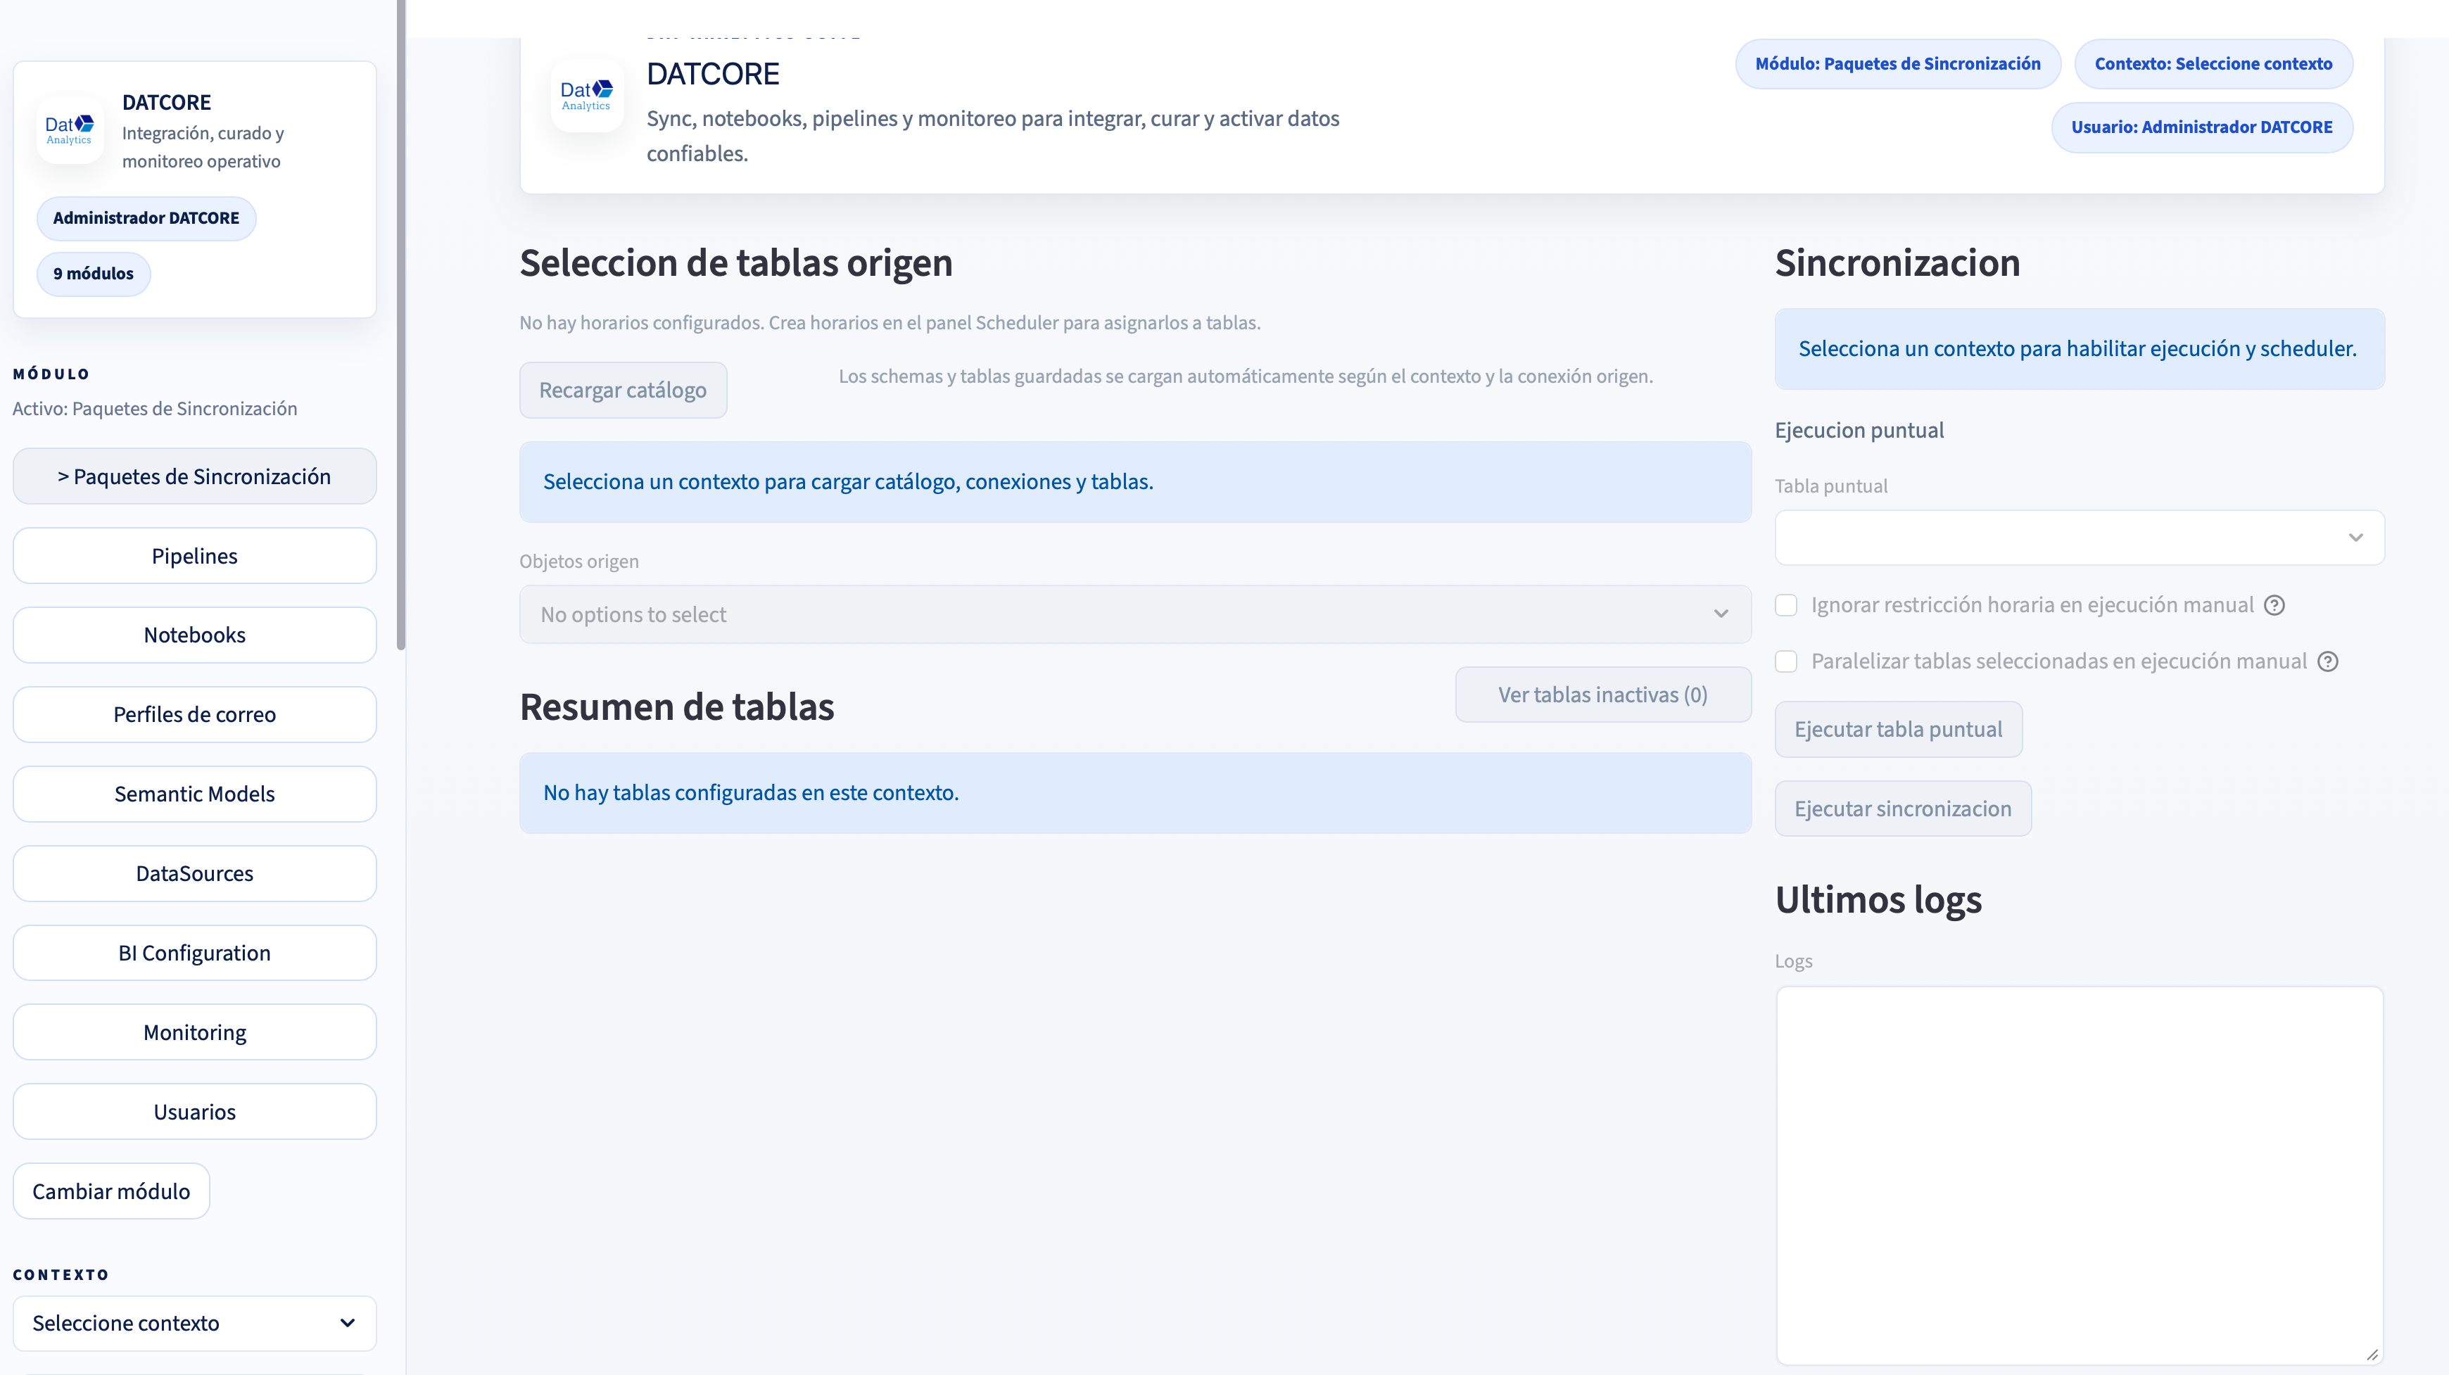Open the Usuarios module

[x=195, y=1112]
